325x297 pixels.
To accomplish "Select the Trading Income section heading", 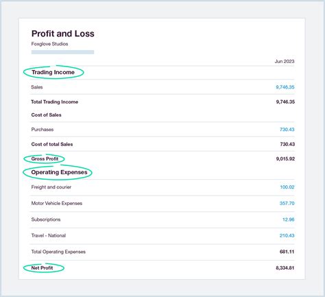I will [53, 72].
